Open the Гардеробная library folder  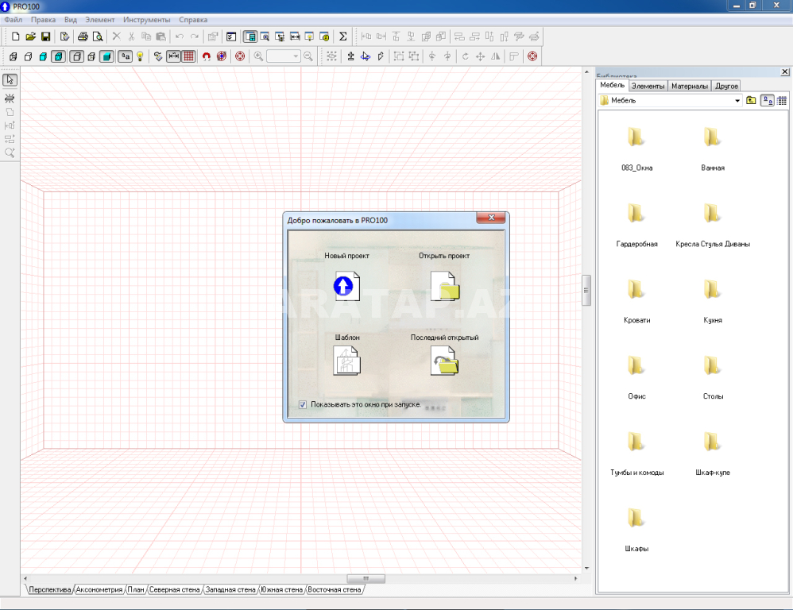tap(636, 225)
